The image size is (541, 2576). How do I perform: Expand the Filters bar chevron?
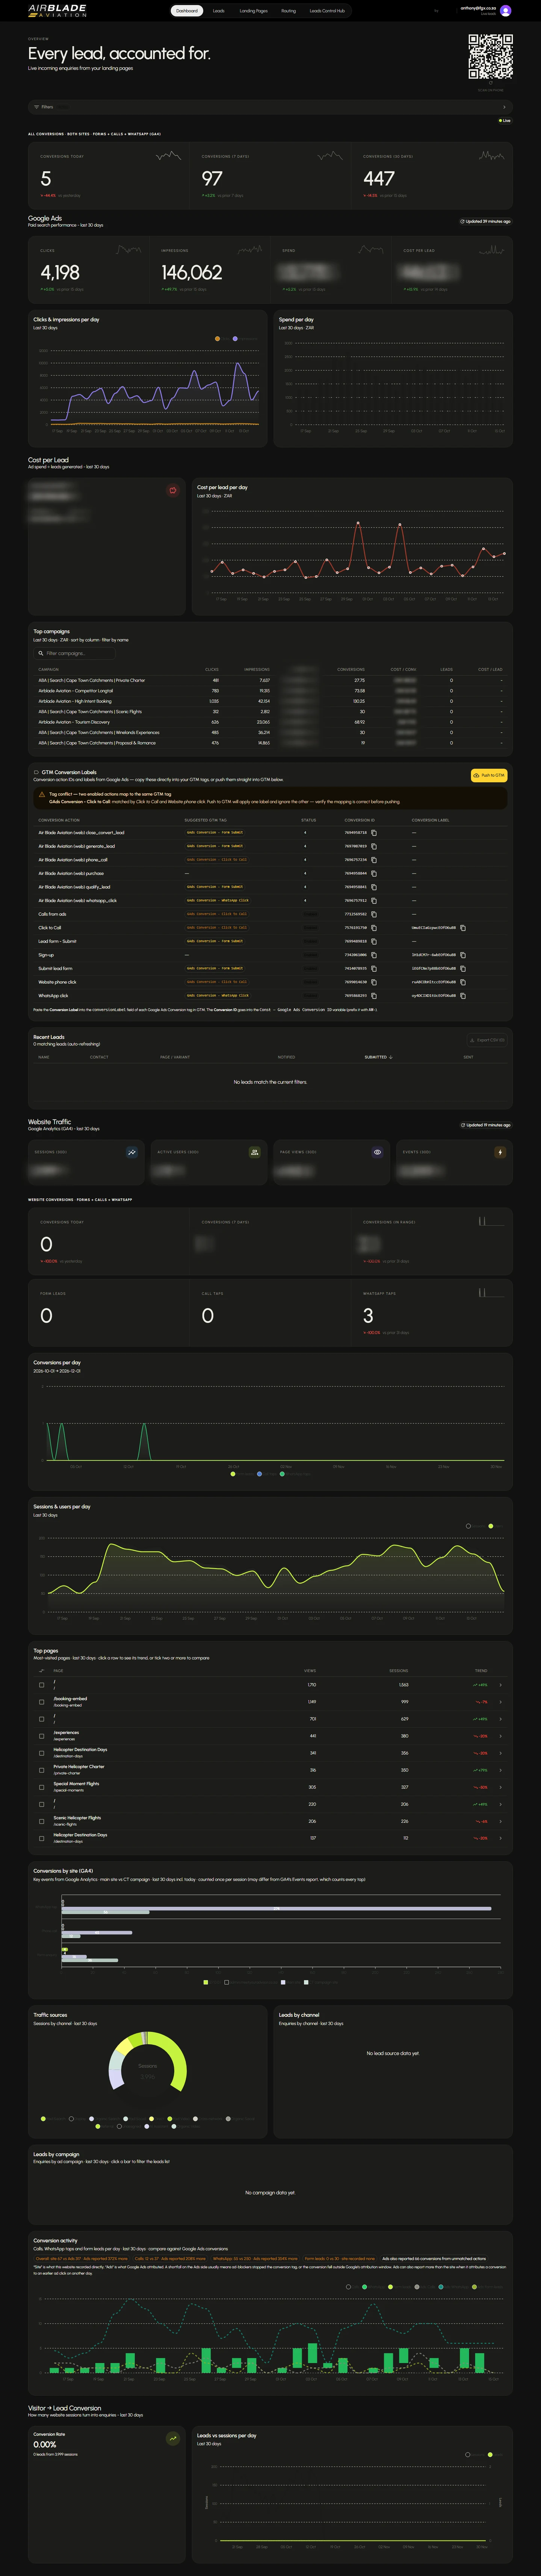504,107
